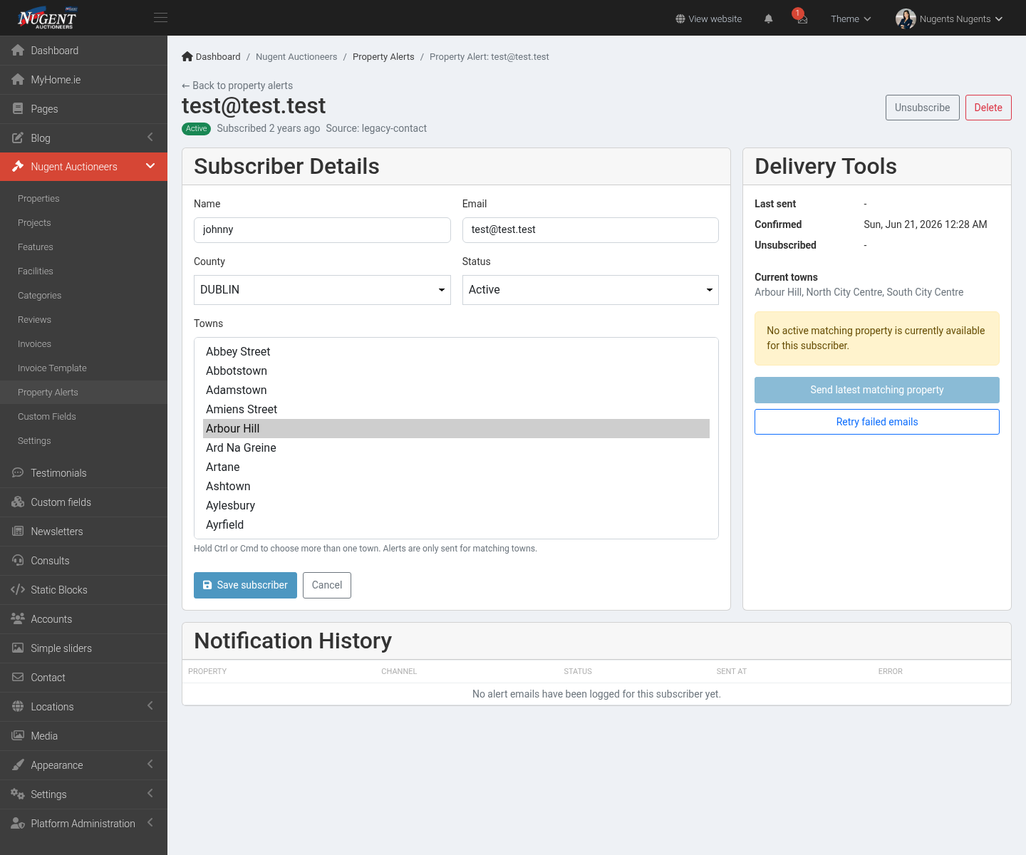Expand the Platform Administration submenu chevron
Viewport: 1026px width, 855px height.
tap(150, 822)
